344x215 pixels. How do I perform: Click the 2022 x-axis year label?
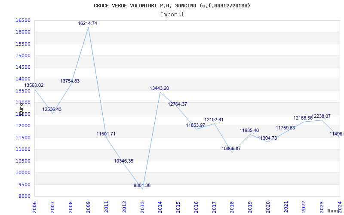tap(304, 207)
